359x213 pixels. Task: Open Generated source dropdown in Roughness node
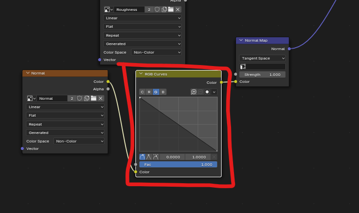(x=142, y=44)
